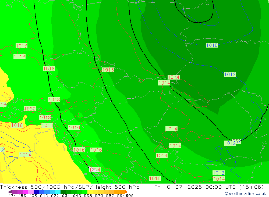Viewport: 269px width, 197px height.
Task: Click the 534 legend value
Action: (x=66, y=195)
